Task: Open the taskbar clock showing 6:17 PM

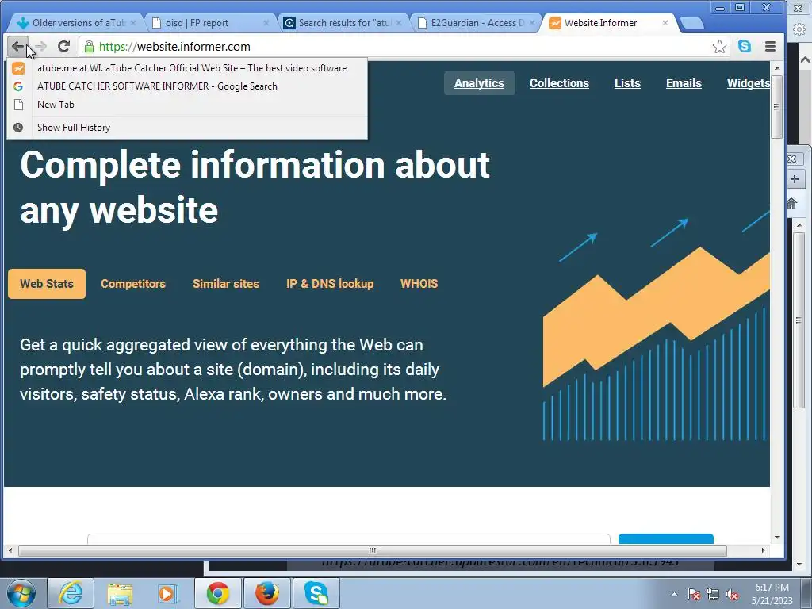Action: point(772,594)
